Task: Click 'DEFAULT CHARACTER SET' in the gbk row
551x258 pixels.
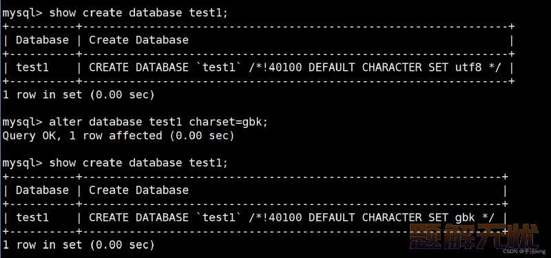Action: (x=378, y=217)
